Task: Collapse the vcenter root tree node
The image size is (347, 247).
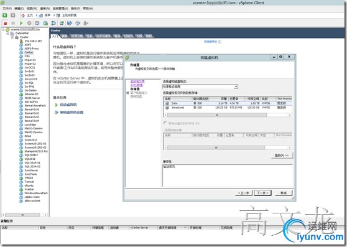Action: 3,30
